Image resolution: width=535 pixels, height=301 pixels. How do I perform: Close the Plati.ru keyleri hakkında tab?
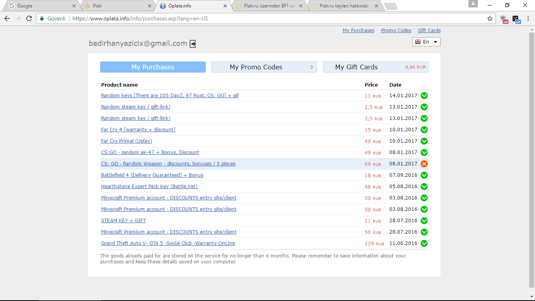[x=376, y=6]
